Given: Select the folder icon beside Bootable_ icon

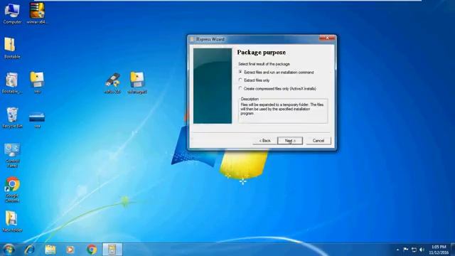Looking at the screenshot, I should 37,82.
